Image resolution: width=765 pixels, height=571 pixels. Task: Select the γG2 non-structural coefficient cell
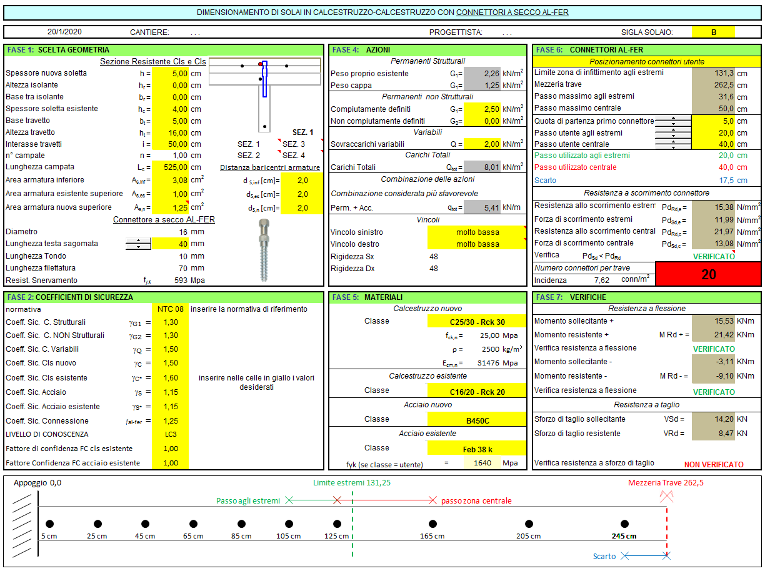click(170, 335)
